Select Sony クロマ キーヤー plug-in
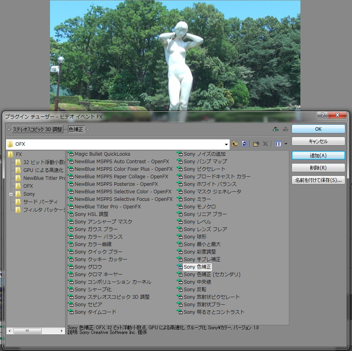352x351 pixels. coord(95,275)
